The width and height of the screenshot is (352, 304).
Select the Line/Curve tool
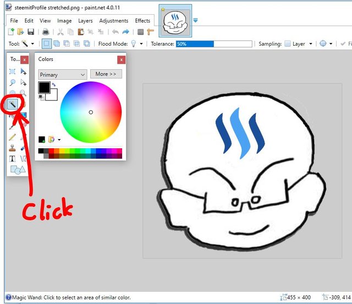coord(23,159)
